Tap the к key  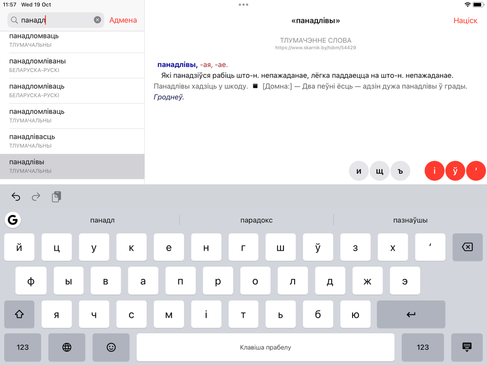point(131,247)
